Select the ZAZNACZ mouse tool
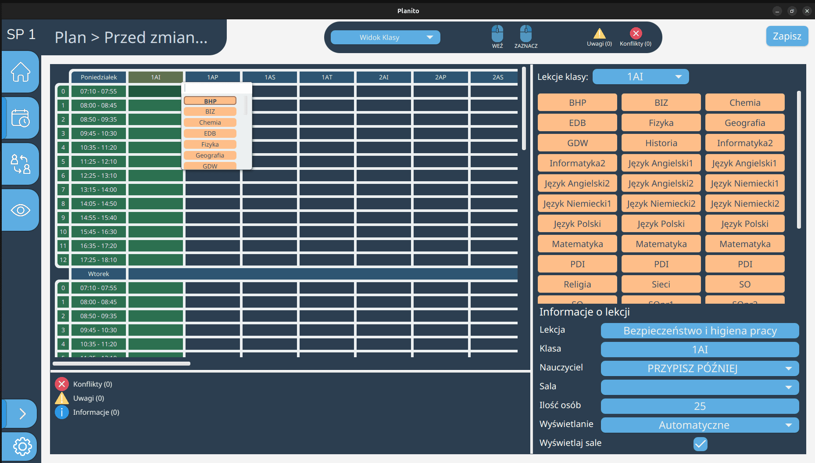Screen dimensions: 815x463 (x=526, y=37)
